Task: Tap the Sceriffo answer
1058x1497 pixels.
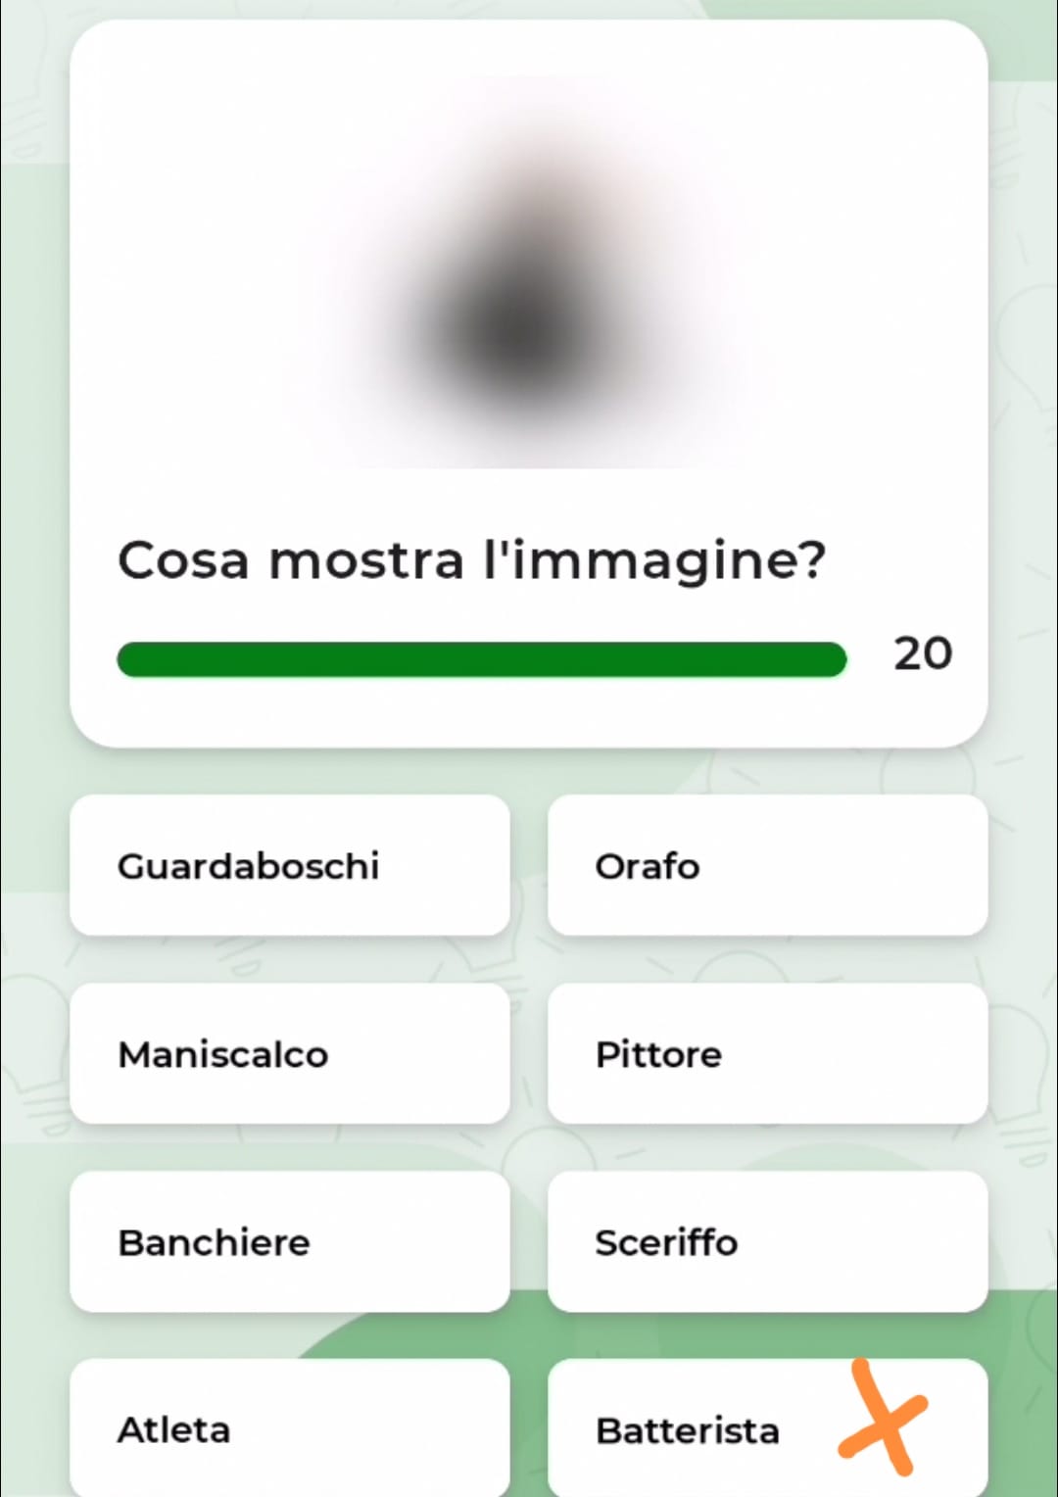Action: pos(767,1241)
